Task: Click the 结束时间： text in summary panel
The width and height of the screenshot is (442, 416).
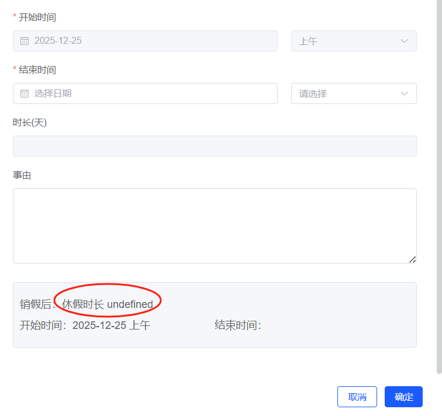Action: 238,325
